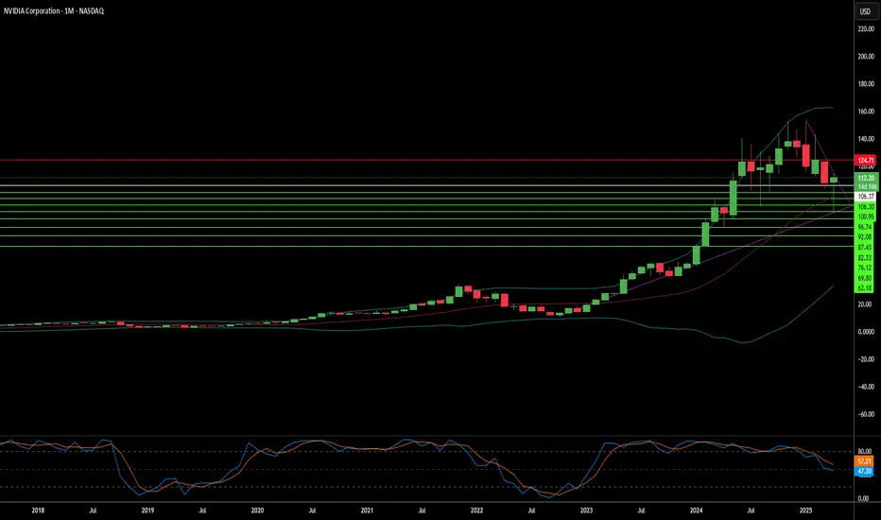Screen dimensions: 881x520
Task: Click the 200.00 price scale value
Action: click(x=866, y=56)
